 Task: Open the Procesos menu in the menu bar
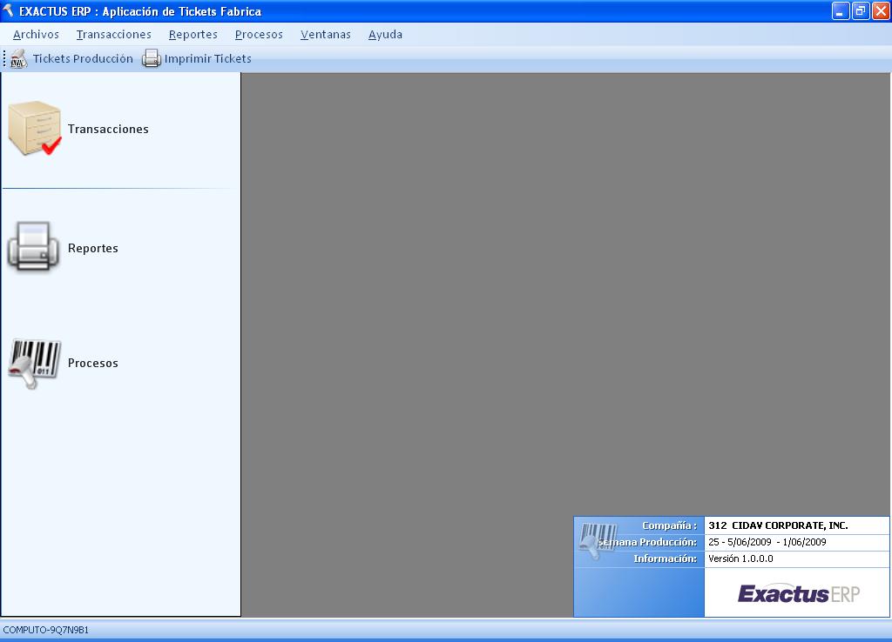pos(259,35)
